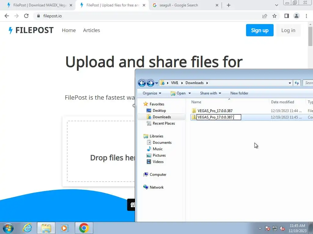Click inside the file rename text box
313x234 pixels.
click(x=219, y=117)
